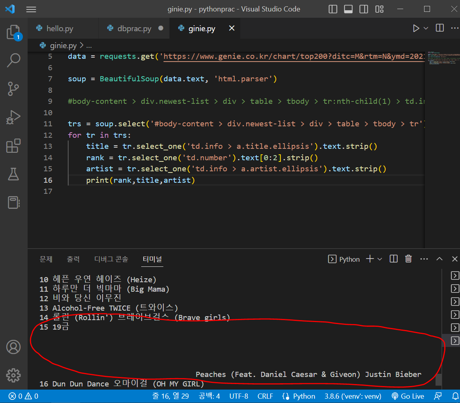Maximize the panel size chevron
Viewport: 460px width, 403px height.
tap(439, 259)
